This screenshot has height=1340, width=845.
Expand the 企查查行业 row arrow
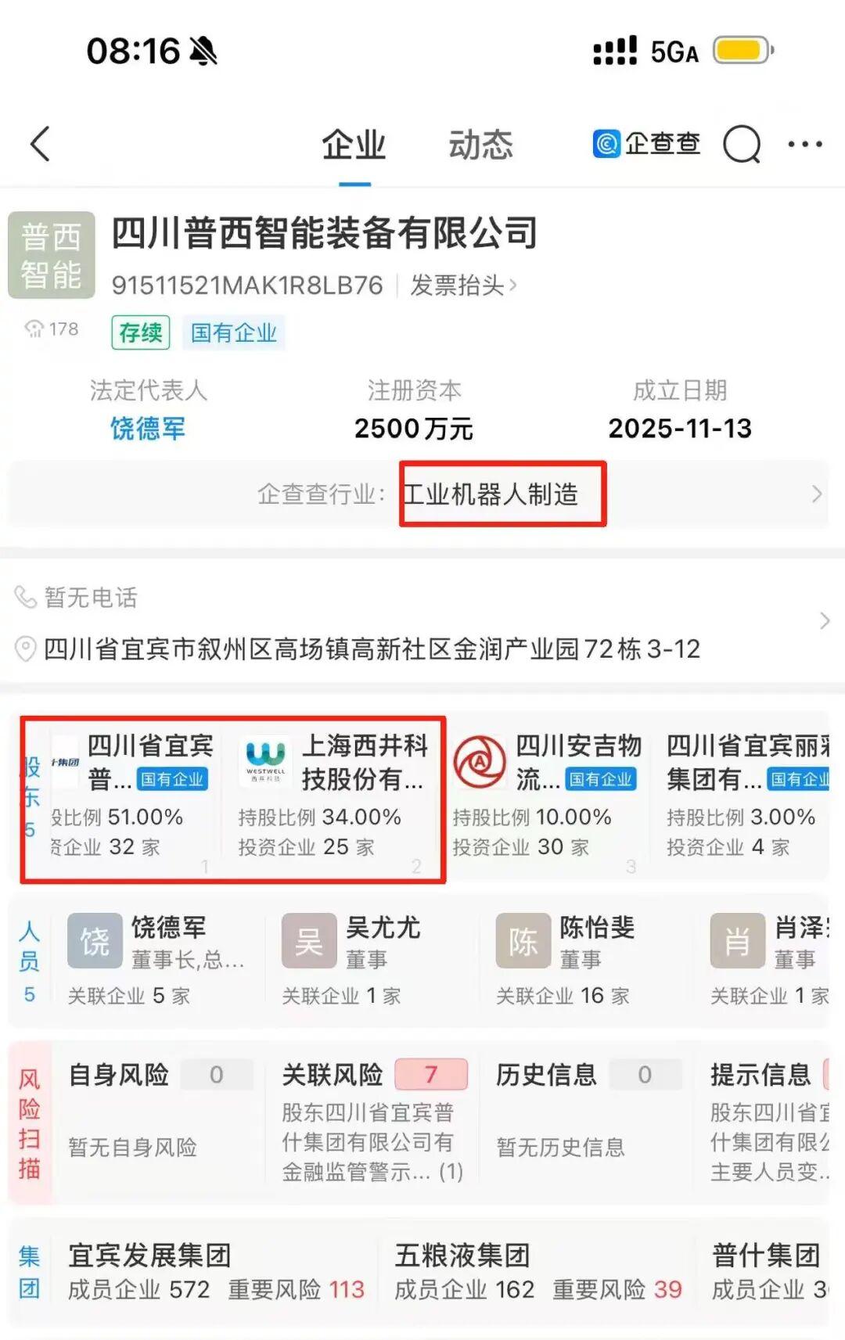817,494
